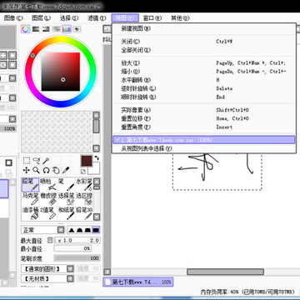
Task: Toggle the HSV slider panel
Action: [46, 28]
